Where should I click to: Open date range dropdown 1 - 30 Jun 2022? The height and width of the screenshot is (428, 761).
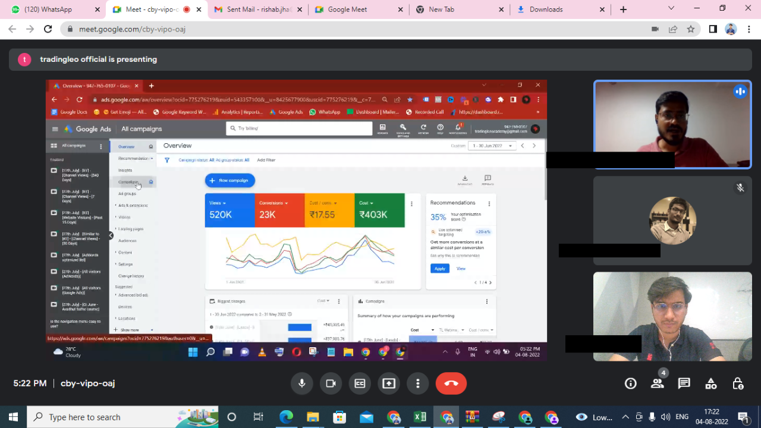[x=492, y=146]
